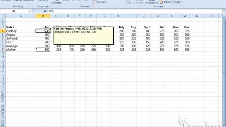Select column J header
This screenshot has height=127, width=226.
[x=144, y=16]
